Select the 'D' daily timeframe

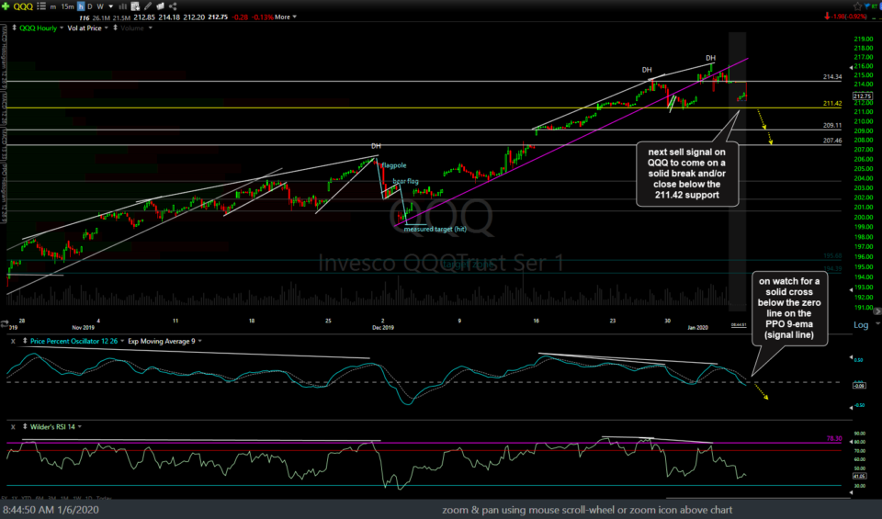pyautogui.click(x=90, y=6)
